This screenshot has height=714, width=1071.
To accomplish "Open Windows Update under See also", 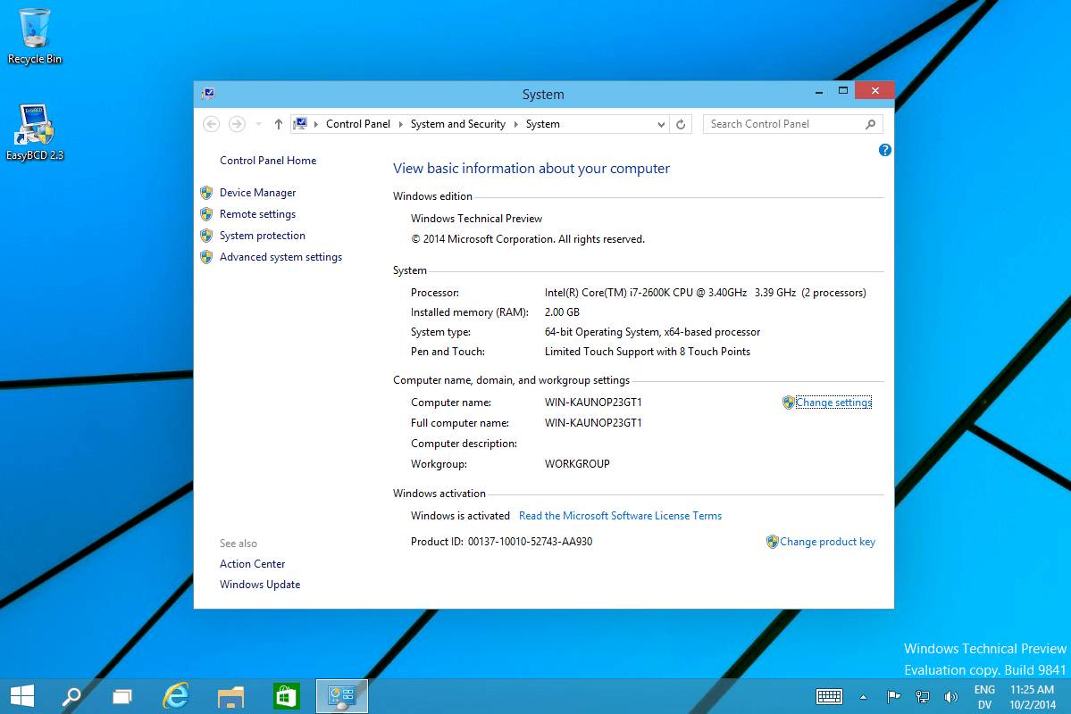I will (260, 585).
